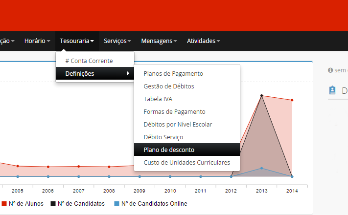Screen dimensions: 348x215
Task: Open Planos de Pagamento option
Action: pos(173,74)
